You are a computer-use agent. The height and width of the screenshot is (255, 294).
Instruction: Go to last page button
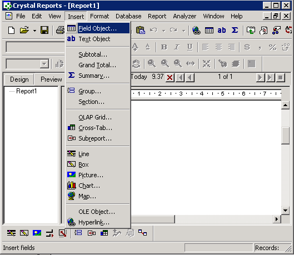point(270,77)
